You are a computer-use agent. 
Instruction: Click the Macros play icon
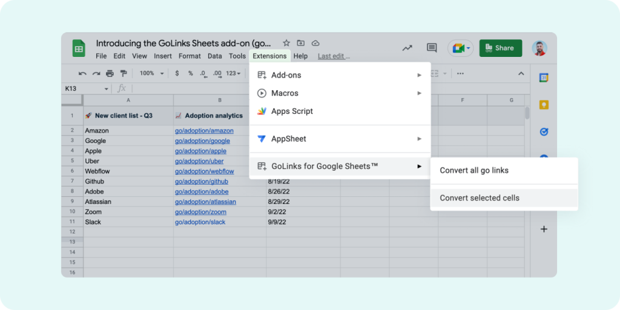pyautogui.click(x=262, y=93)
